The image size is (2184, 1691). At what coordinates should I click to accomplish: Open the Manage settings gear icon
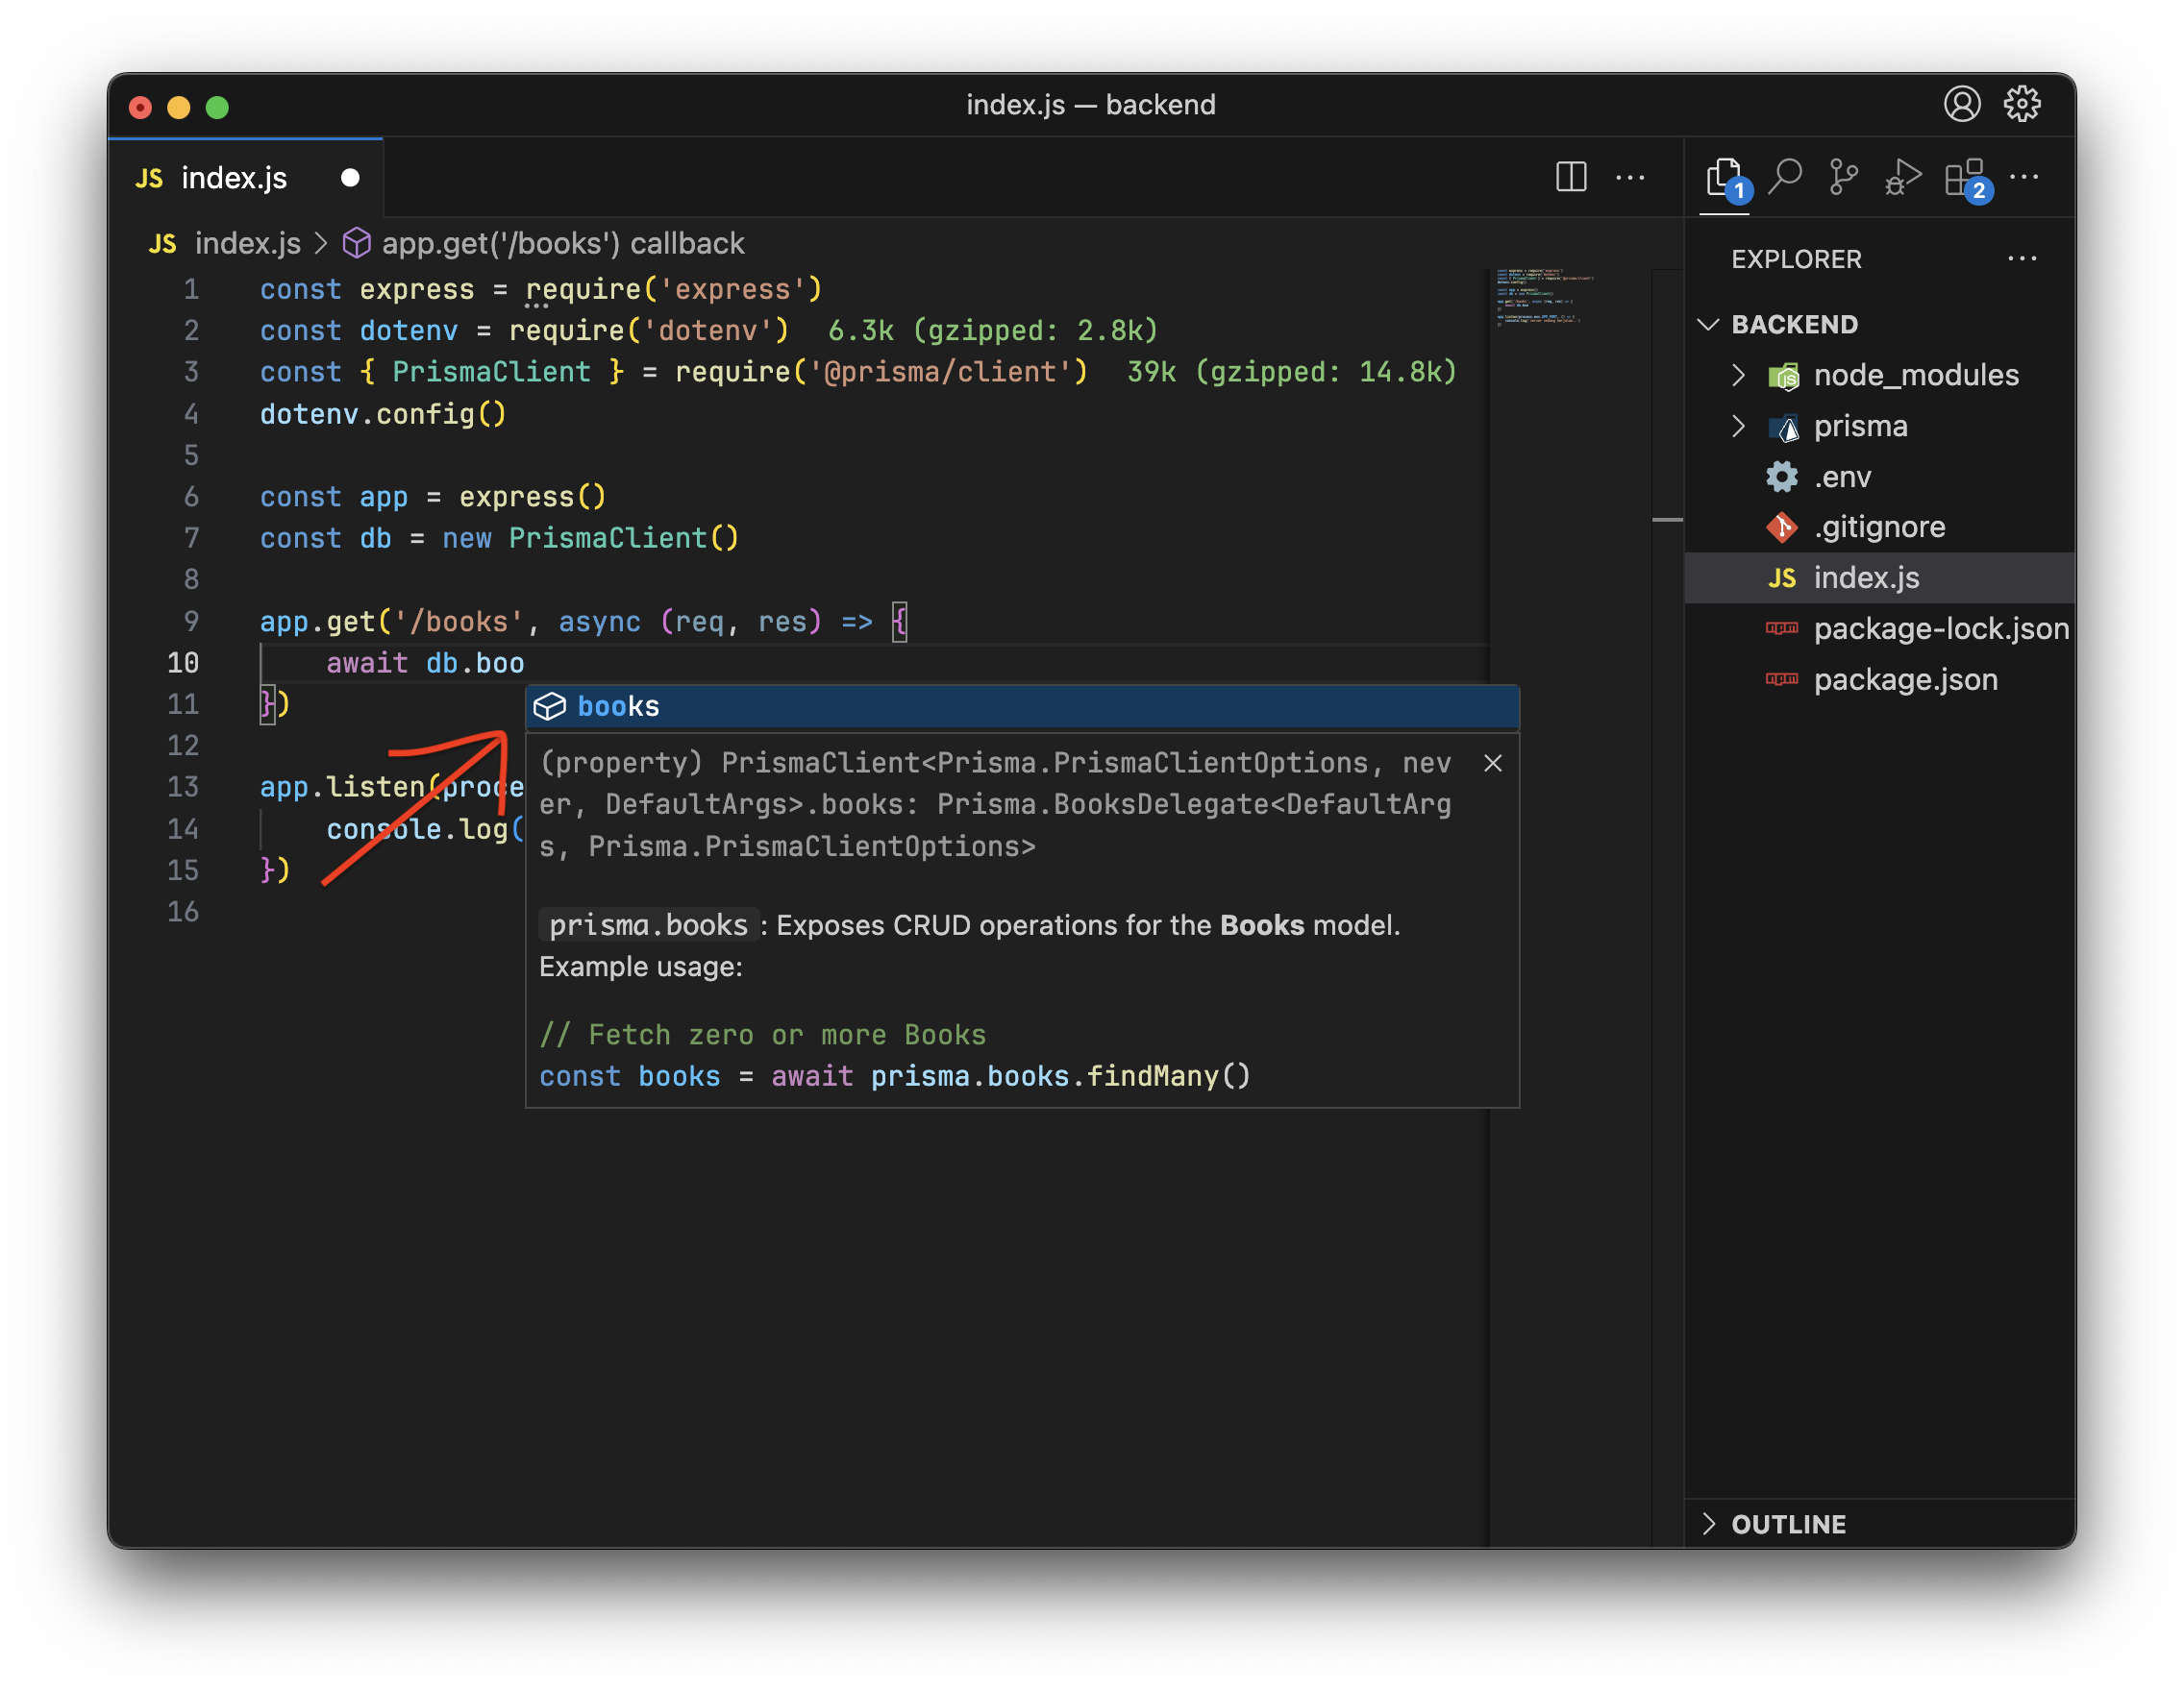2022,104
